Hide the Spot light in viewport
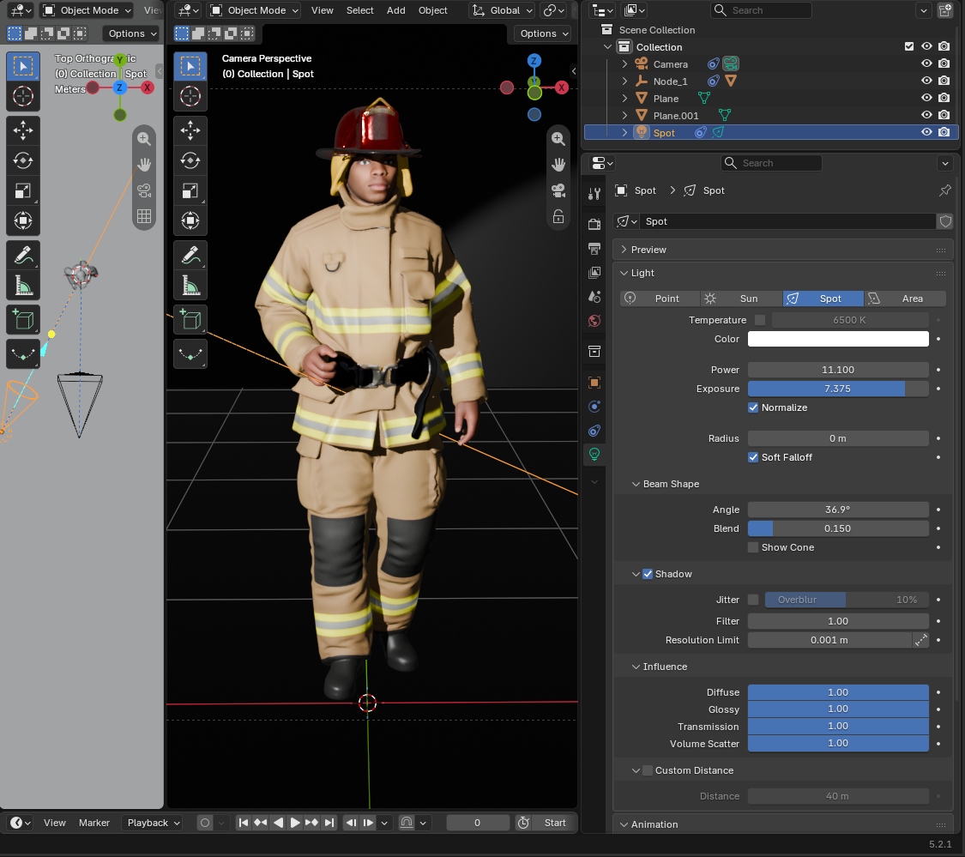The height and width of the screenshot is (857, 965). (926, 132)
